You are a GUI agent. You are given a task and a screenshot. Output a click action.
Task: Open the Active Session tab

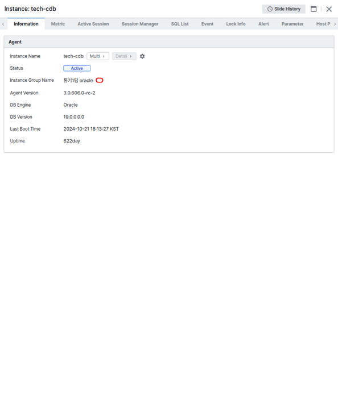(x=93, y=24)
